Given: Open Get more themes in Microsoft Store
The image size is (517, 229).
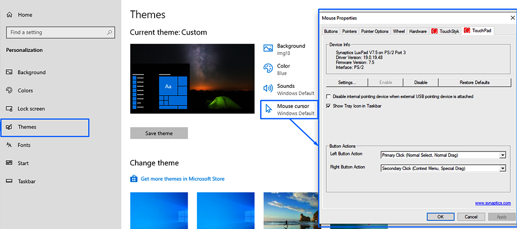Looking at the screenshot, I should (x=183, y=179).
